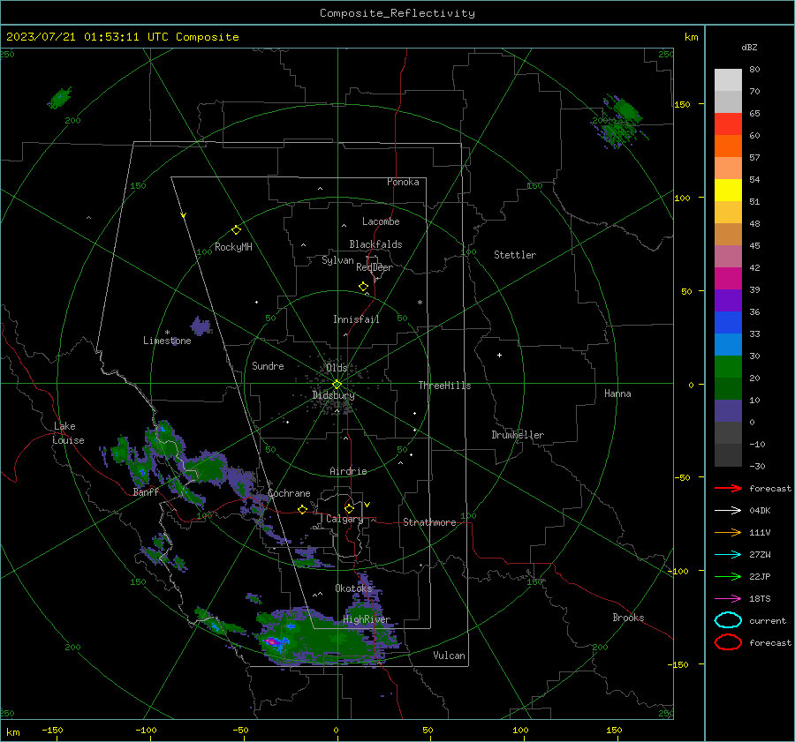Screen dimensions: 795x742
Task: Select the purple 36-39 dBZ color swatch
Action: [728, 301]
